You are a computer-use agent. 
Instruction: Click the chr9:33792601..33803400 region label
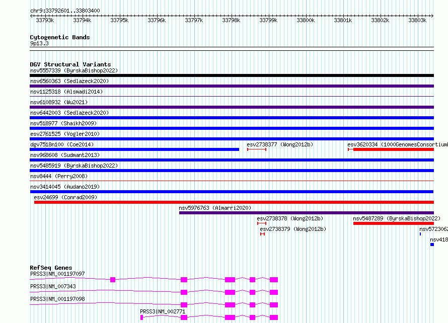65,11
